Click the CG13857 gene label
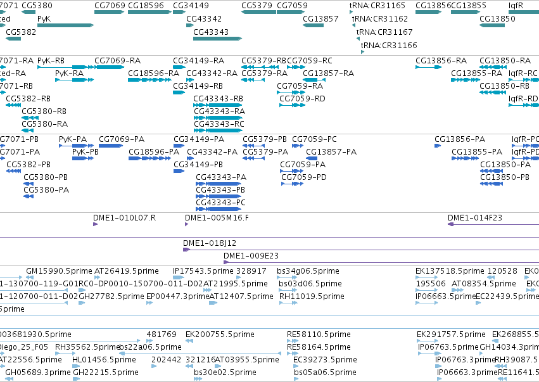 (320, 18)
